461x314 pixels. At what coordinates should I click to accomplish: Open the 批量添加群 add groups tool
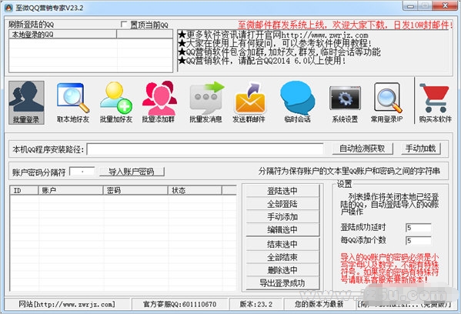point(159,102)
